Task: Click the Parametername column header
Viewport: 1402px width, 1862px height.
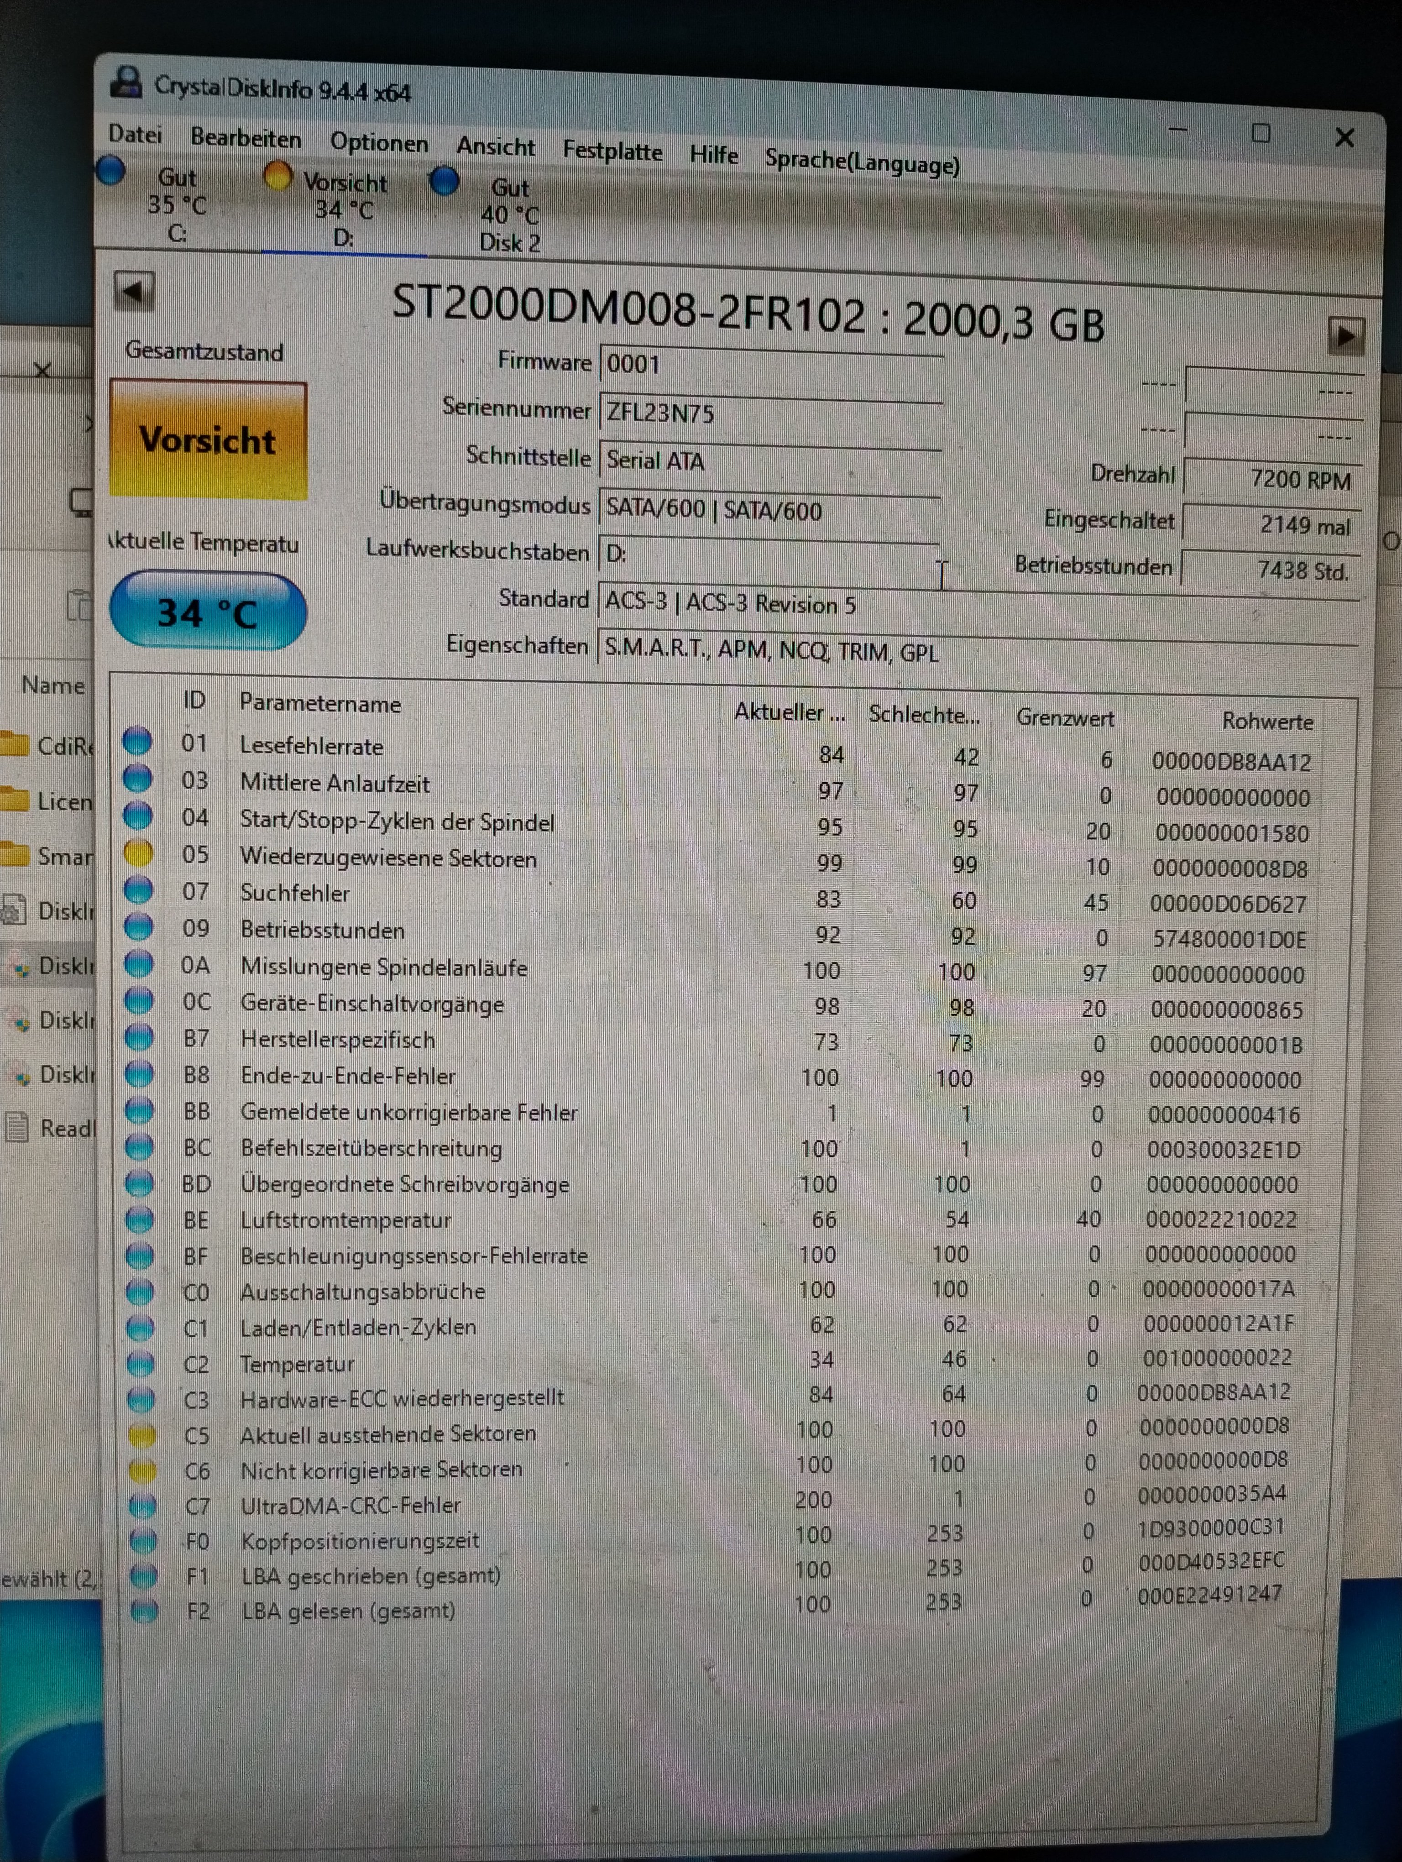Action: [320, 703]
